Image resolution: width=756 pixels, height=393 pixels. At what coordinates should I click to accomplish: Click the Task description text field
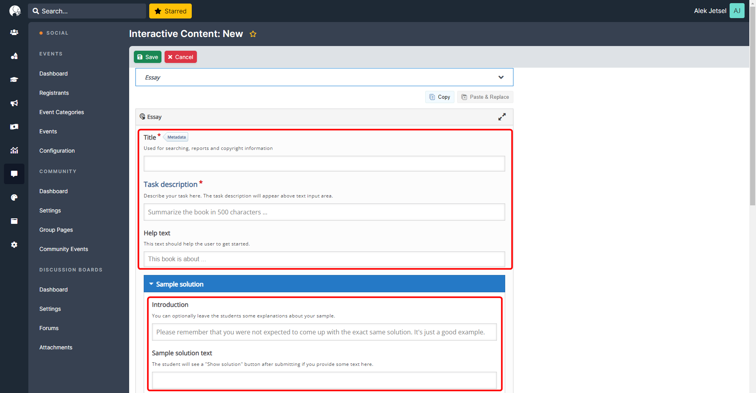(324, 212)
